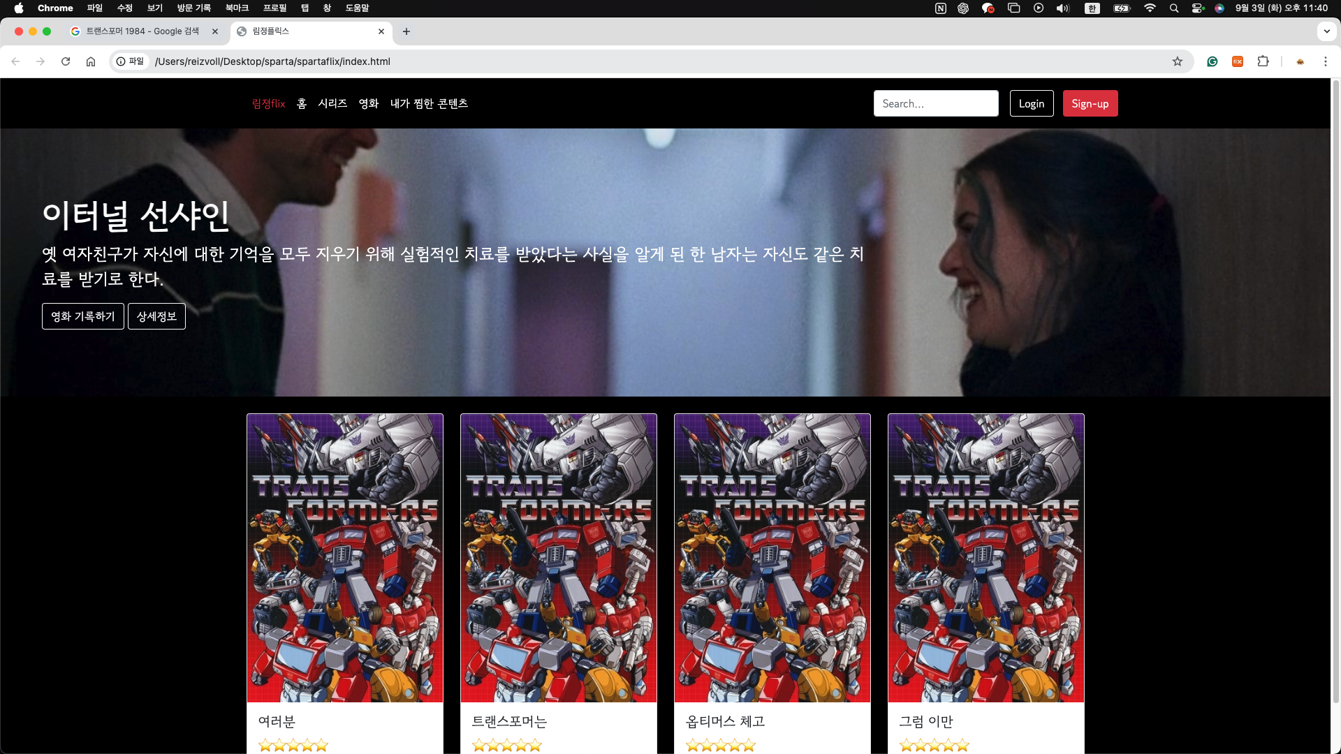Image resolution: width=1341 pixels, height=754 pixels.
Task: Click the browser home icon
Action: tap(91, 61)
